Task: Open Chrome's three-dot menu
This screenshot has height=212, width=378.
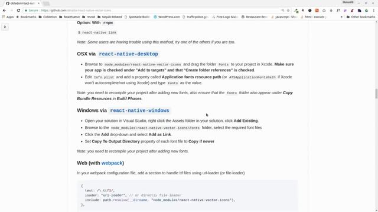Action: [x=374, y=11]
